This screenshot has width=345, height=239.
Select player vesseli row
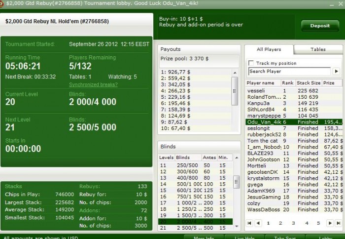click(294, 91)
